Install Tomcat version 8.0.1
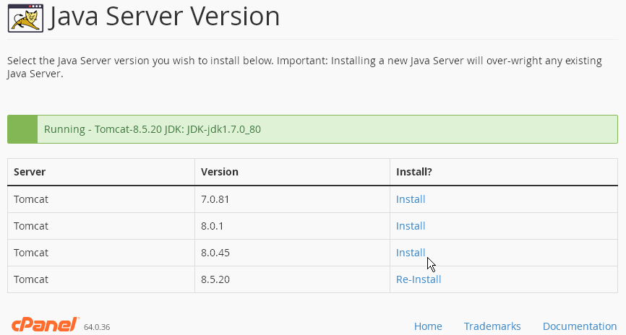The image size is (626, 335). pyautogui.click(x=411, y=226)
